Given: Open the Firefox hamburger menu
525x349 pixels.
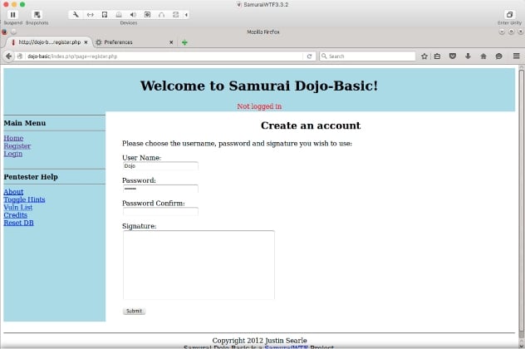Looking at the screenshot, I should pos(517,57).
